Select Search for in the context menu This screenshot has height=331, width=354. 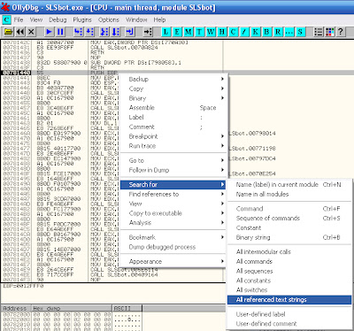pyautogui.click(x=173, y=185)
